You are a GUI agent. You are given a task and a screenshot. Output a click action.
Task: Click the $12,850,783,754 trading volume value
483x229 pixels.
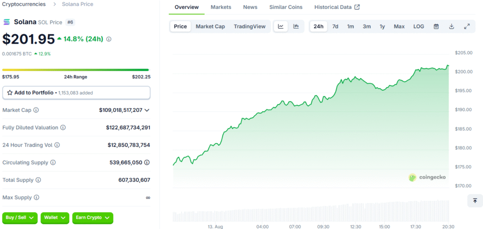[129, 145]
